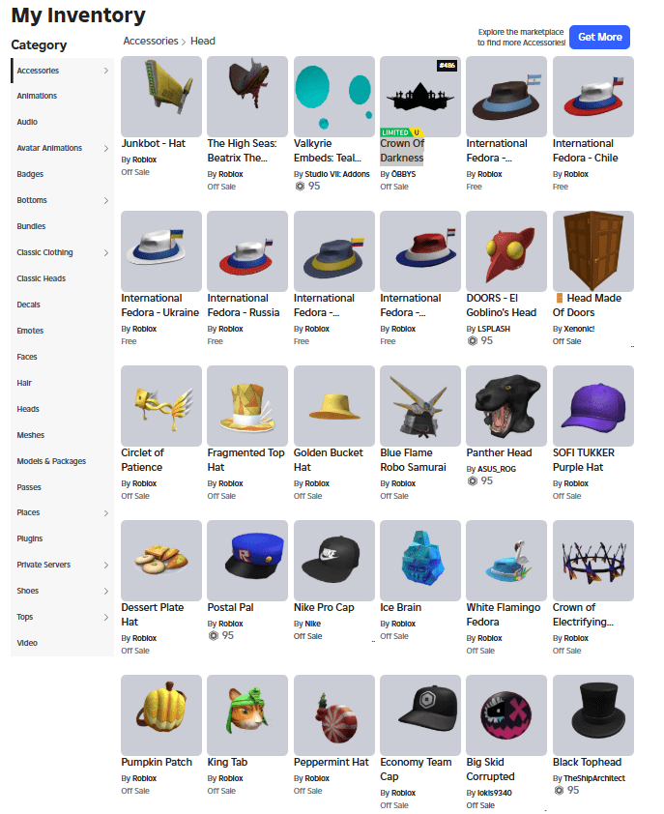The width and height of the screenshot is (664, 814).
Task: Open the Nike Pro Cap thumbnail
Action: (333, 560)
